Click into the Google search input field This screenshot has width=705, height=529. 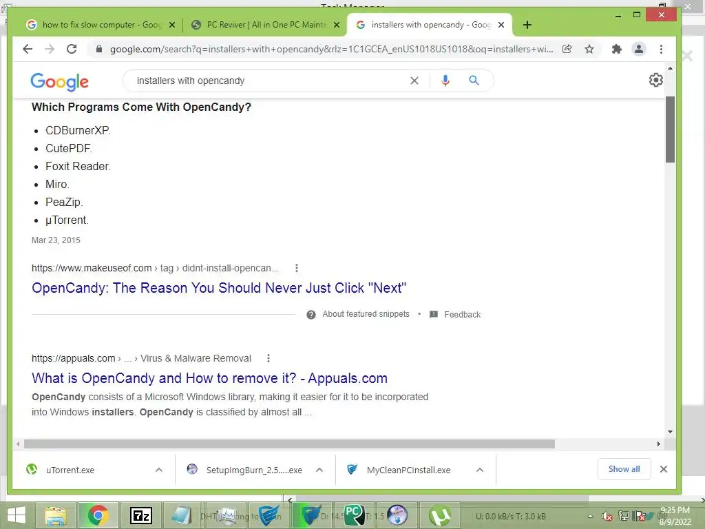click(270, 81)
